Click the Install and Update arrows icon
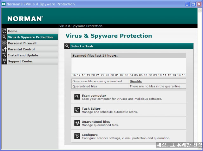Viewport: 203px width, 151px height. pyautogui.click(x=4, y=55)
